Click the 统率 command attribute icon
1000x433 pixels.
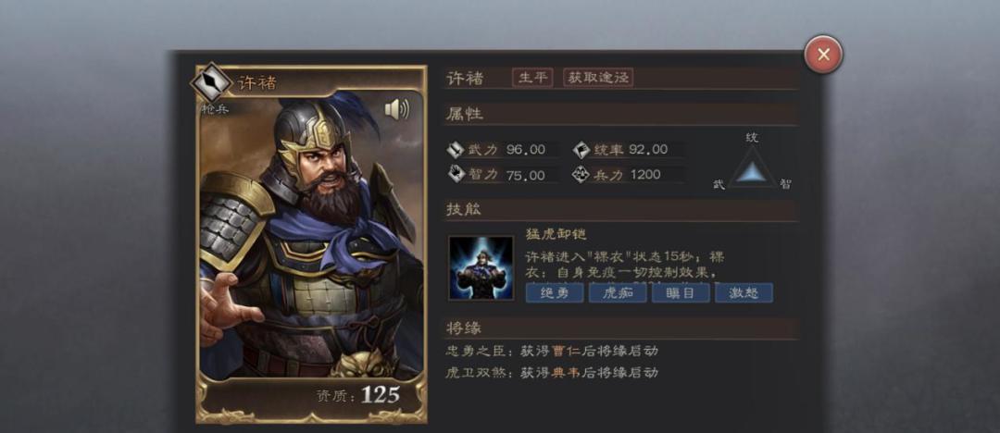[581, 150]
